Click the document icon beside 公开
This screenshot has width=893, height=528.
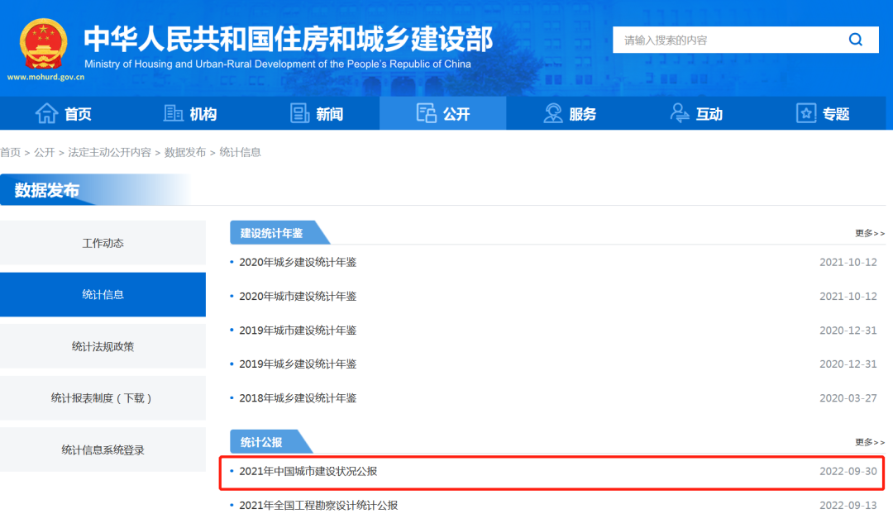coord(427,114)
